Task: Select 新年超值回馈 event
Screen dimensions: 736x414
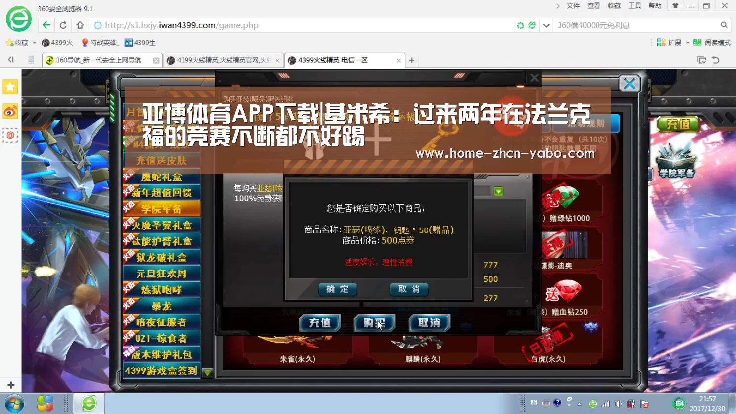Action: [x=161, y=193]
